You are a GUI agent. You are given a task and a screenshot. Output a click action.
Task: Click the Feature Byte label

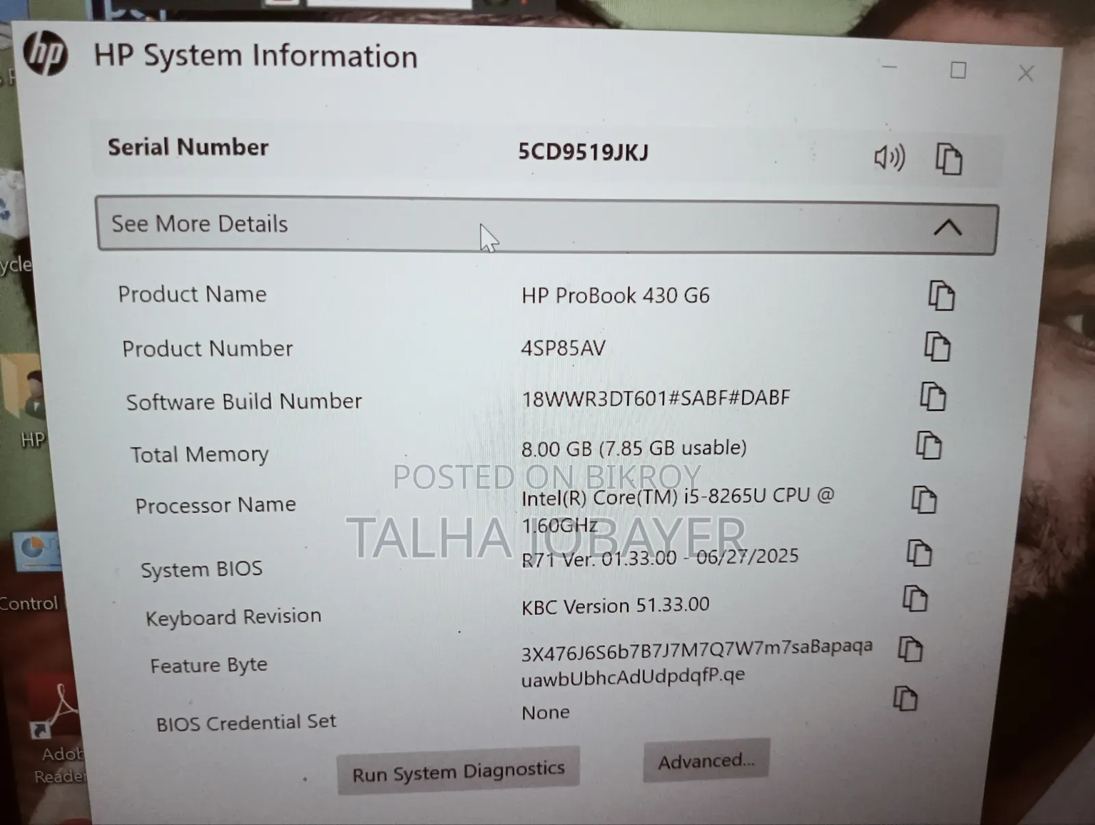(x=209, y=665)
